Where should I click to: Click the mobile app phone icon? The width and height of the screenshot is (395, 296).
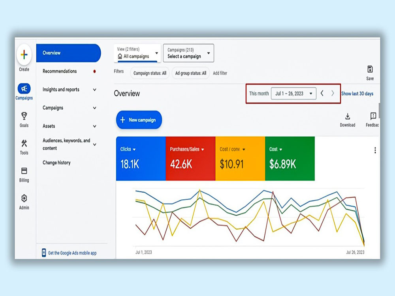click(44, 253)
